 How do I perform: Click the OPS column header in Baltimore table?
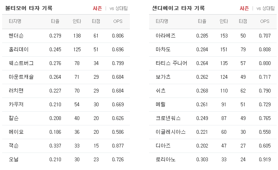118,21
